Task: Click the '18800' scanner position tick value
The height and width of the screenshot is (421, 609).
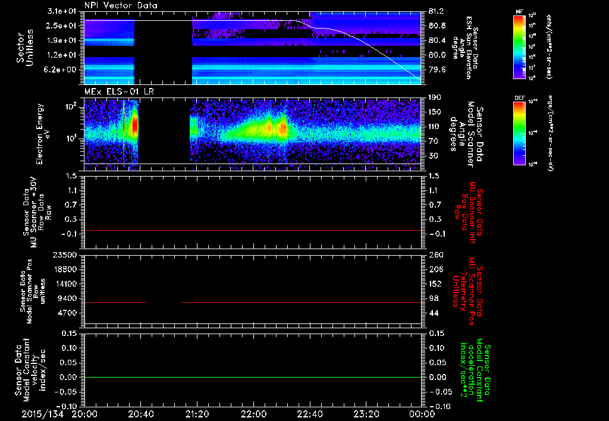Action: (x=65, y=269)
